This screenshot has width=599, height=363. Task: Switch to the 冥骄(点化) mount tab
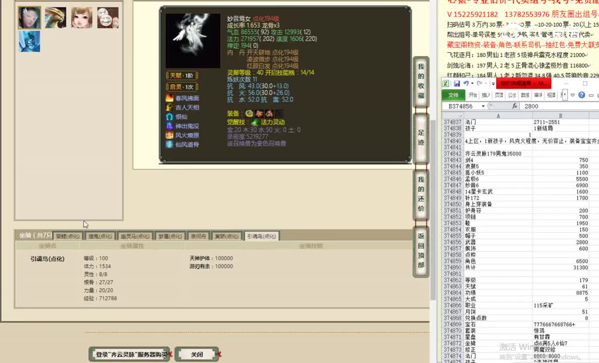tap(226, 236)
